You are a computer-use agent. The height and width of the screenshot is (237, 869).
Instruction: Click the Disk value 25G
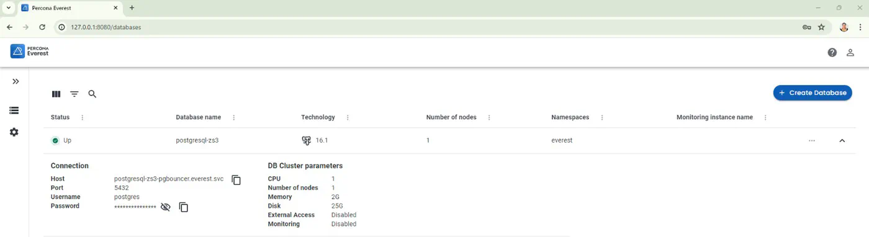[337, 206]
